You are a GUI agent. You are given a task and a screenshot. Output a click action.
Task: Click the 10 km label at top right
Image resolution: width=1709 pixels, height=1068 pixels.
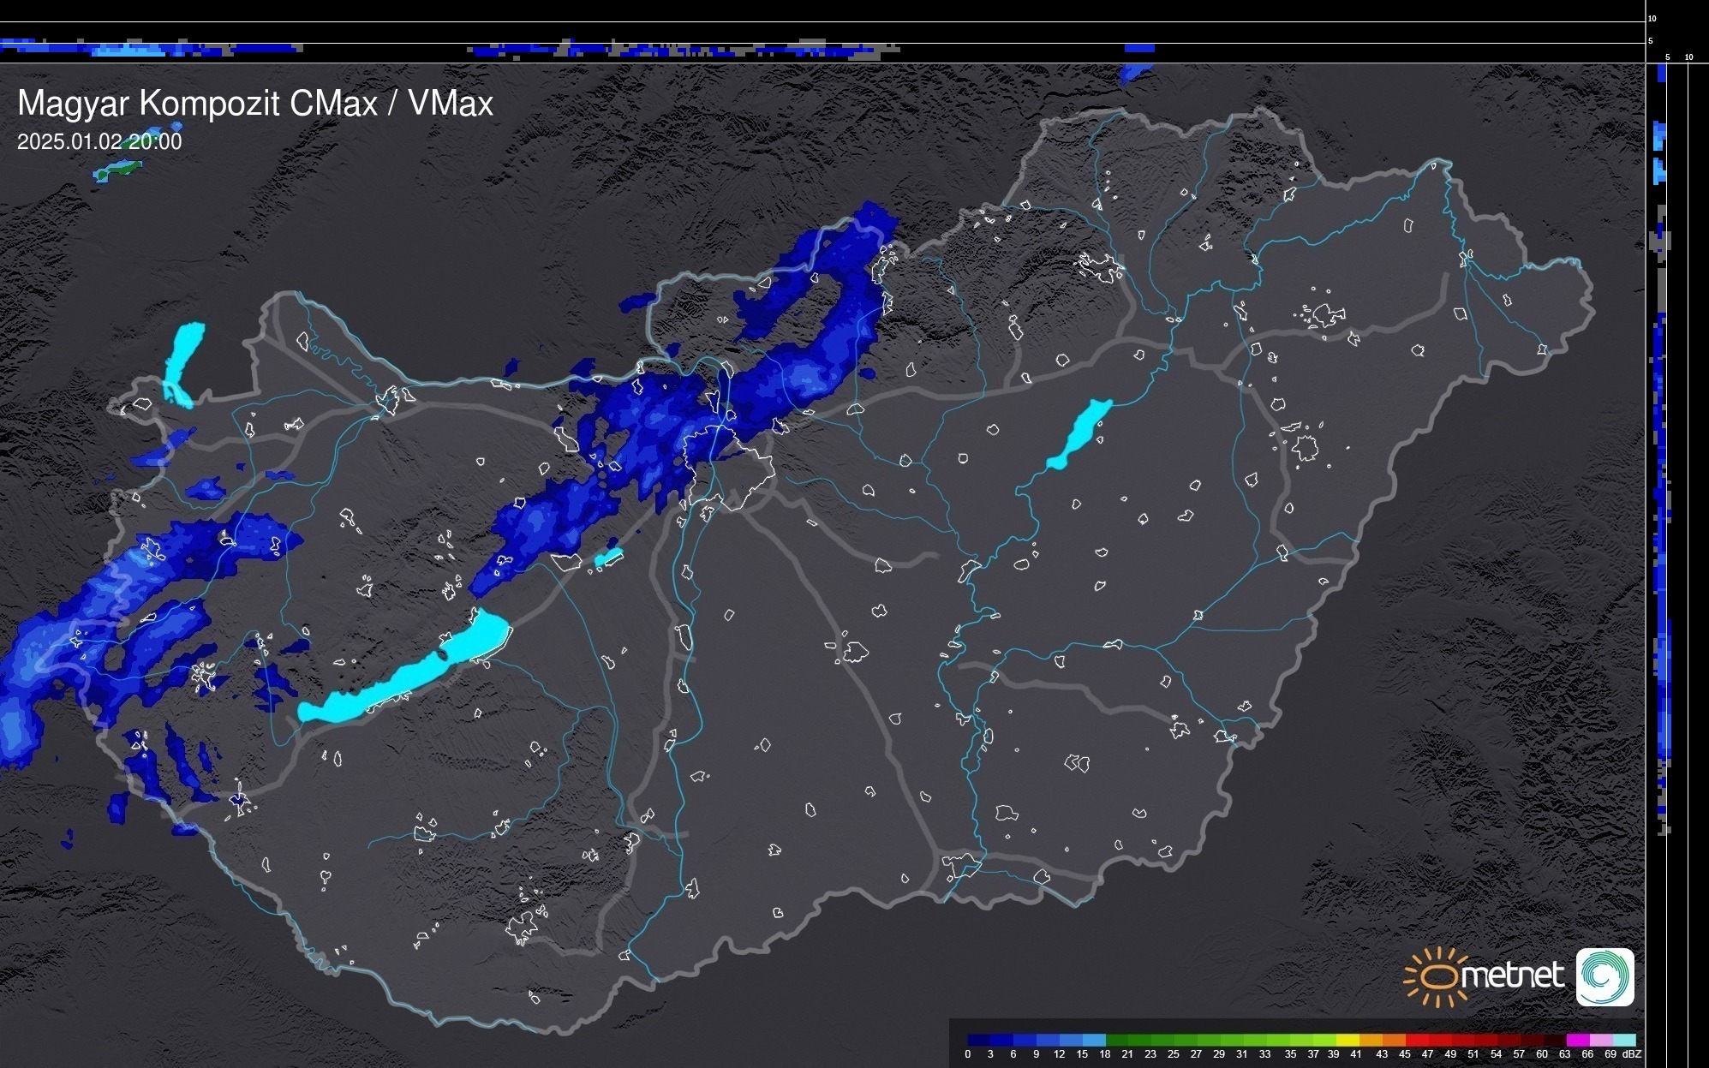[x=1652, y=18]
